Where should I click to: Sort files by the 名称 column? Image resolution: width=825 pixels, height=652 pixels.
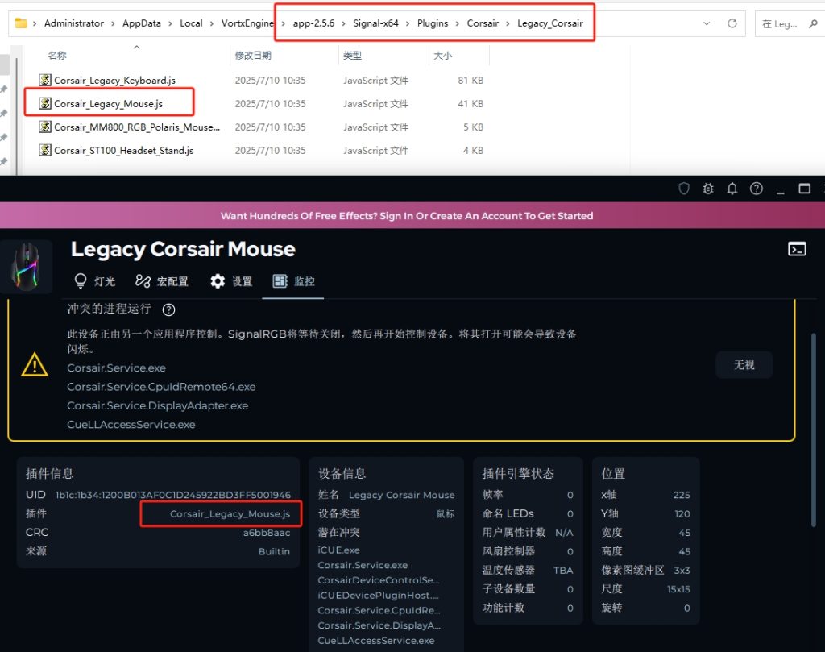click(x=57, y=56)
